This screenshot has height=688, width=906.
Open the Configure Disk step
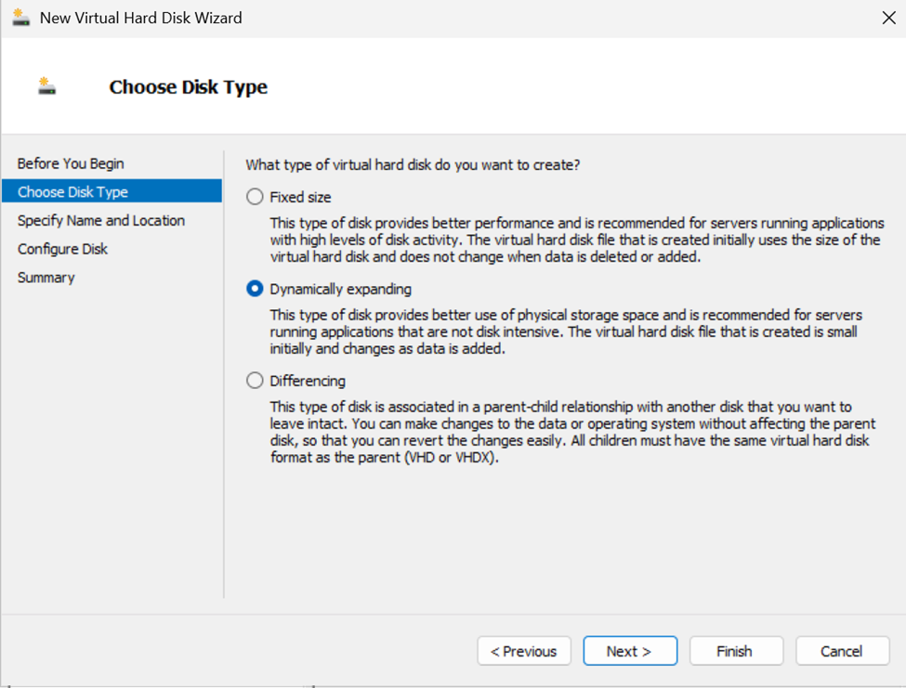62,249
